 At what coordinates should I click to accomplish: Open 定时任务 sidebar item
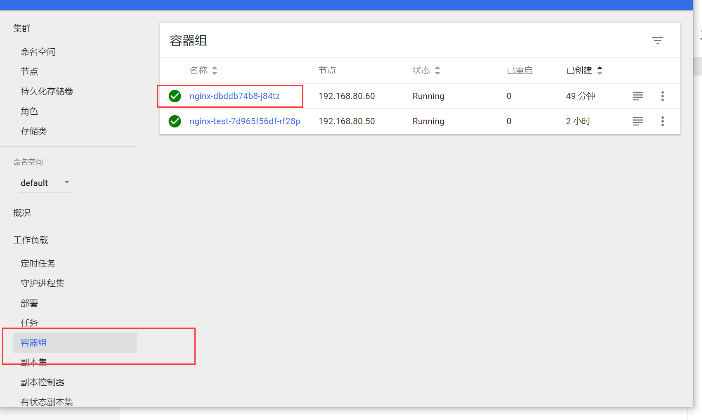click(38, 264)
